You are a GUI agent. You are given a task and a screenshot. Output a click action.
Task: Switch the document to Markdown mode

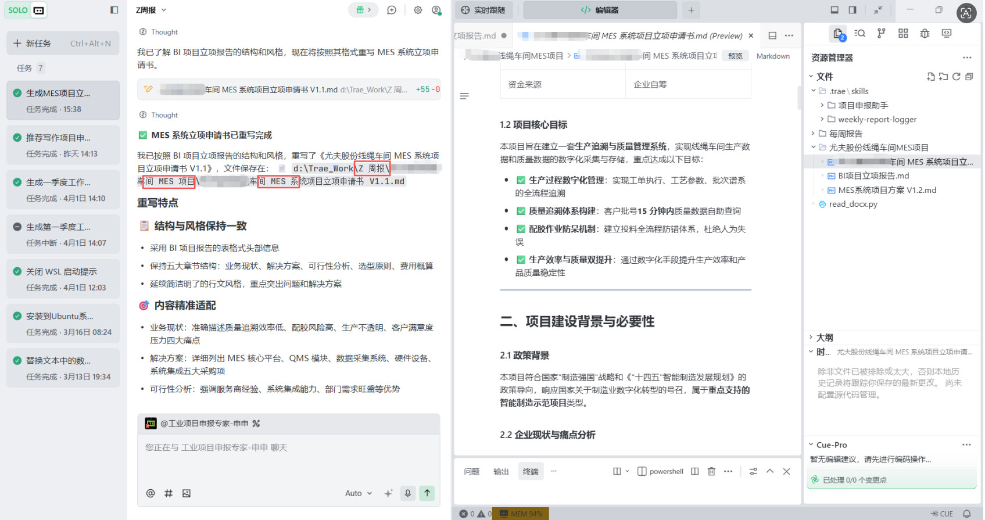(773, 56)
